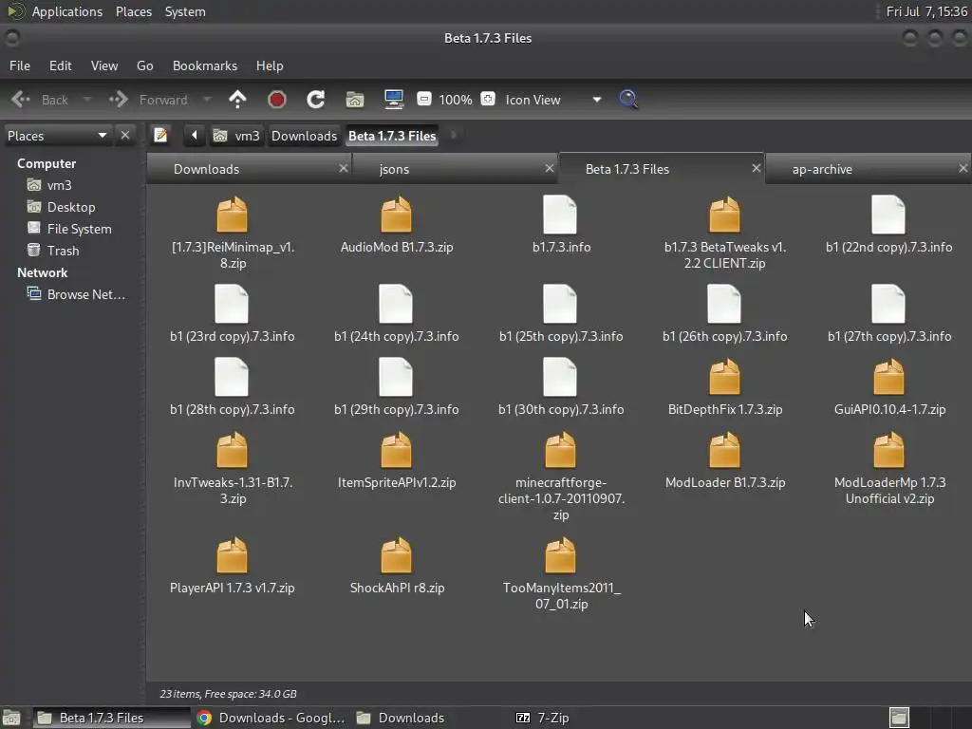The height and width of the screenshot is (729, 972).
Task: Select ShockAhPI r8.zip archive
Action: pos(397,566)
